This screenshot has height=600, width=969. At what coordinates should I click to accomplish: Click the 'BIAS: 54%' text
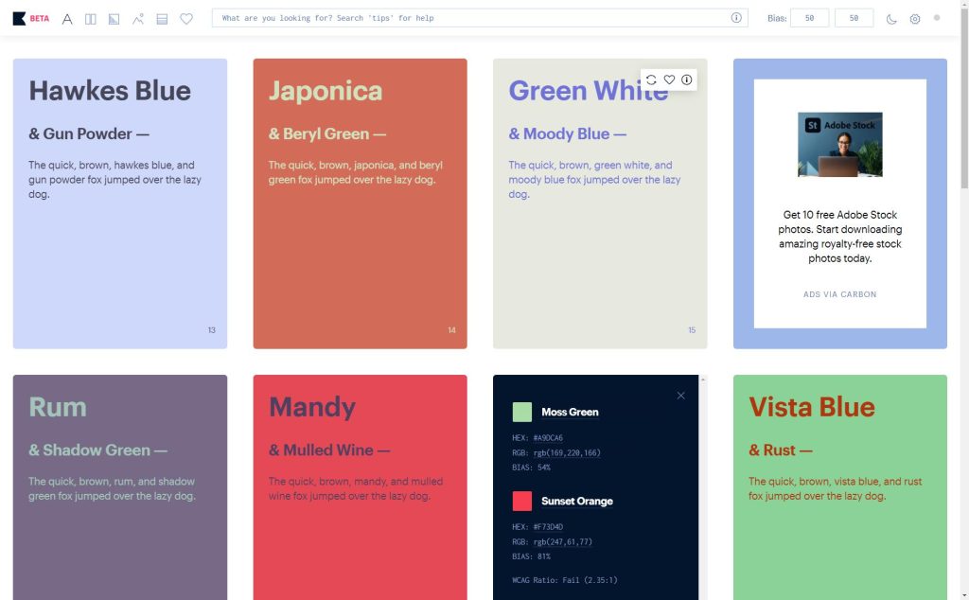point(532,468)
